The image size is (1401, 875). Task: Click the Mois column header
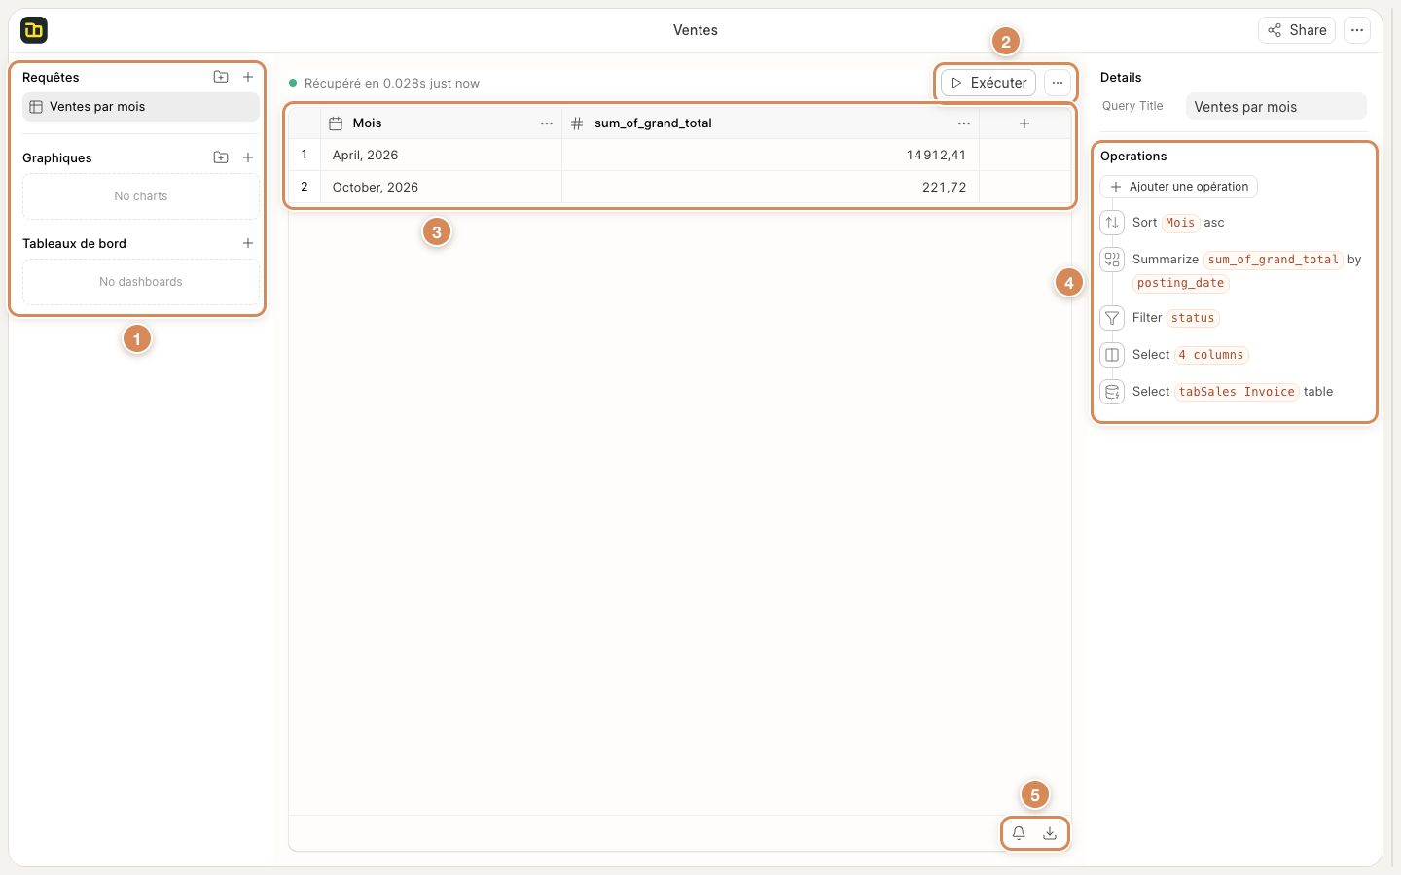pos(441,123)
